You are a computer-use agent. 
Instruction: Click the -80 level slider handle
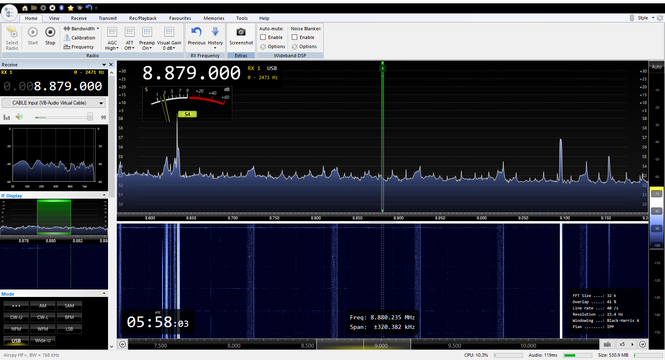tap(657, 211)
